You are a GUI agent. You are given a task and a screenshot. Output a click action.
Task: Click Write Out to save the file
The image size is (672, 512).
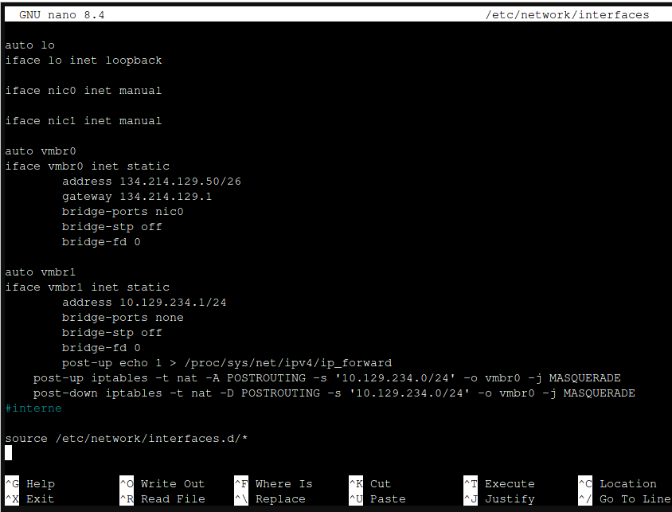171,483
